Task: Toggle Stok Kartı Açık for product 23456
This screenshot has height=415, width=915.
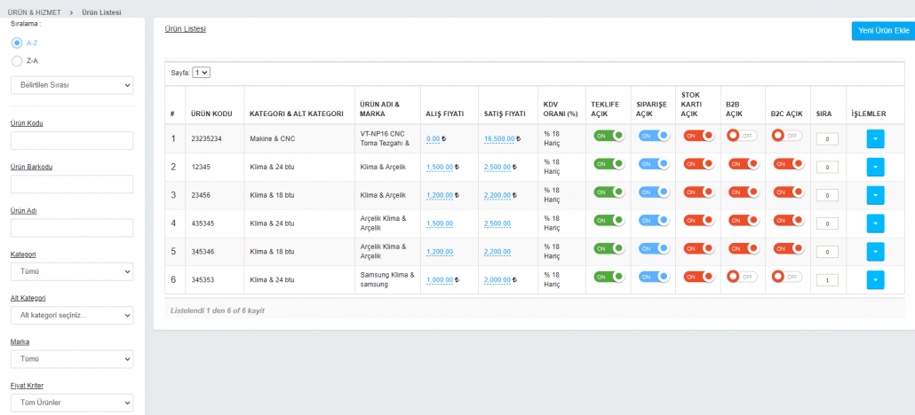Action: [699, 192]
